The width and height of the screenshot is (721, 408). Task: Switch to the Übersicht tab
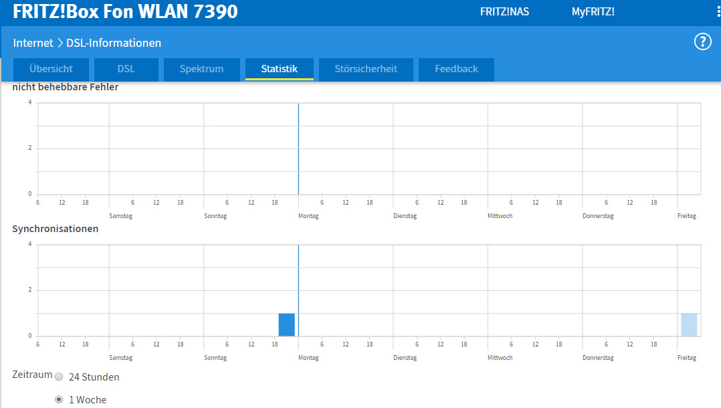[51, 69]
